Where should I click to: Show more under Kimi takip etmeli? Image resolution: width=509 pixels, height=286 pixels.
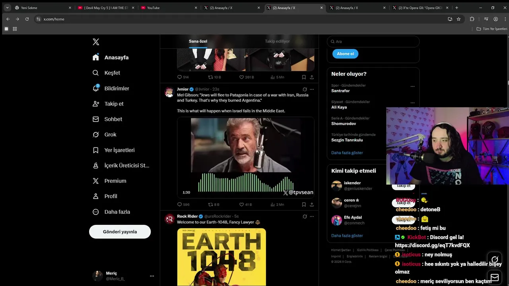pos(347,236)
